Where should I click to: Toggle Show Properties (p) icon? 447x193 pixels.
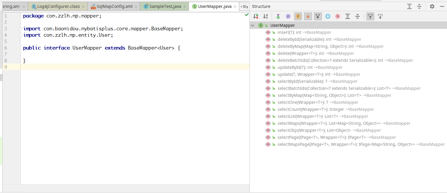[288, 17]
